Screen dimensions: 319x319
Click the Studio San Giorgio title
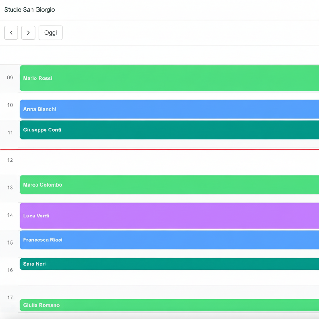pyautogui.click(x=30, y=10)
